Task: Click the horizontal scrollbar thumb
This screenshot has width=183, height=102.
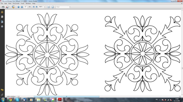Action: coord(66,97)
